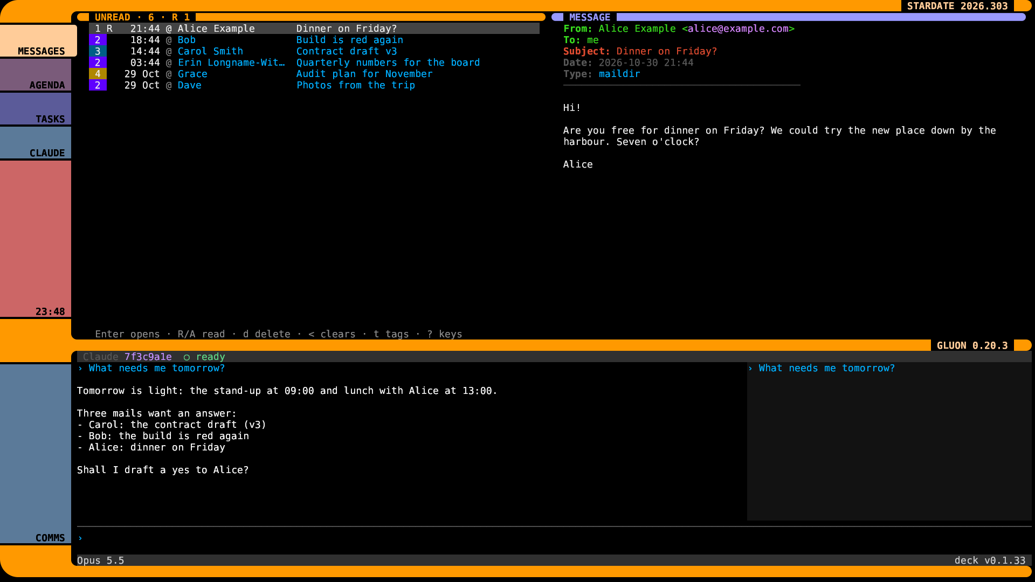Click the purple tag badge 2 on Bob's row
This screenshot has height=582, width=1035.
coord(98,40)
